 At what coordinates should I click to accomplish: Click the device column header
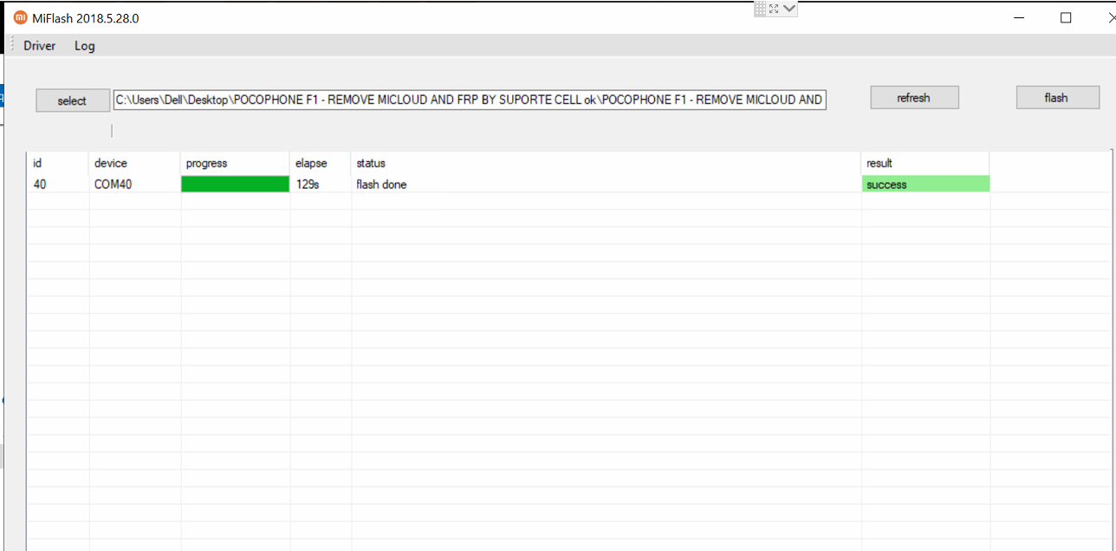point(134,163)
